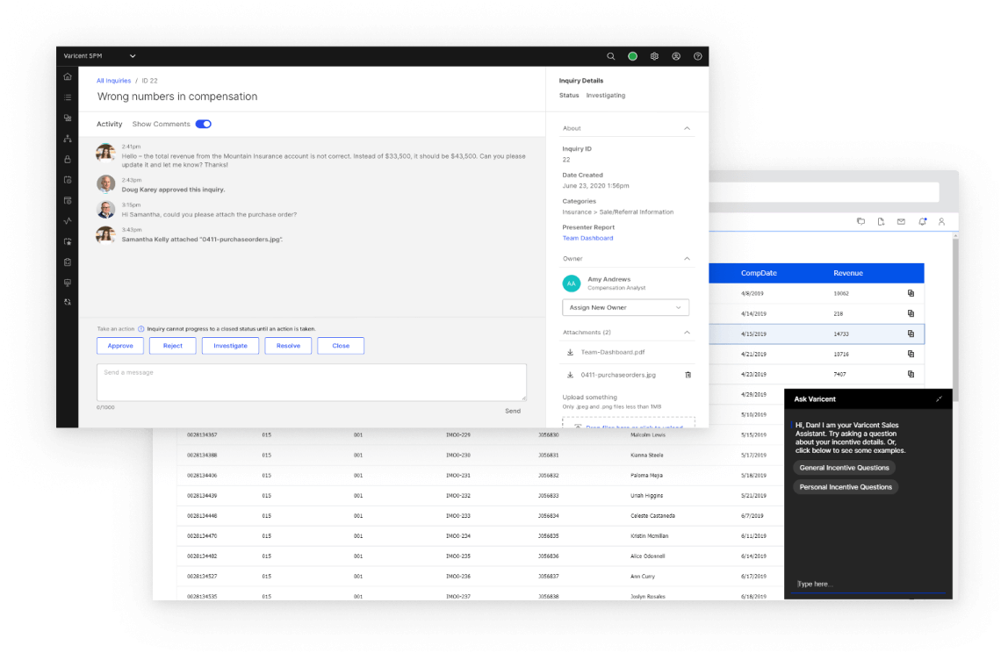Open the mail envelope icon in the back window

coord(901,222)
